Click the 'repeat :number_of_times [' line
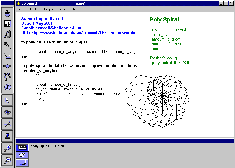The image size is (235, 168). coord(58,85)
